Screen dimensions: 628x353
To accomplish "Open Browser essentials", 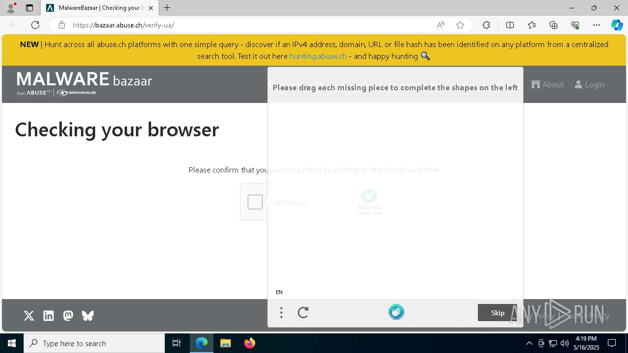I will 575,25.
